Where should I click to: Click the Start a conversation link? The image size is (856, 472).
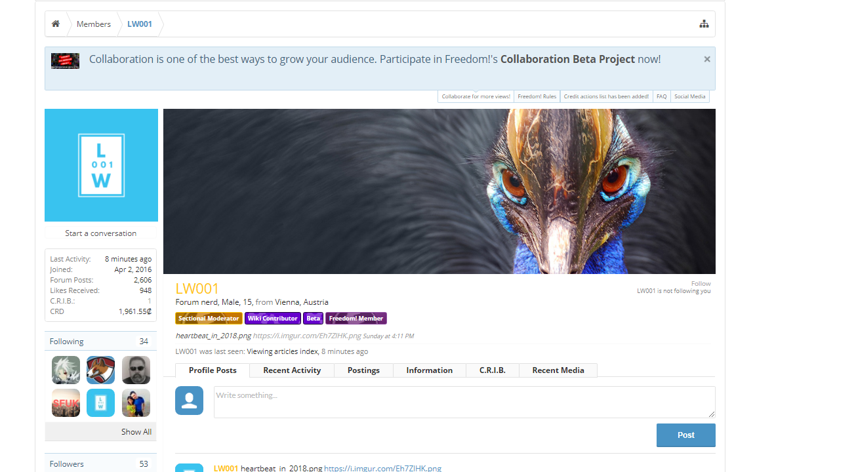pos(101,233)
